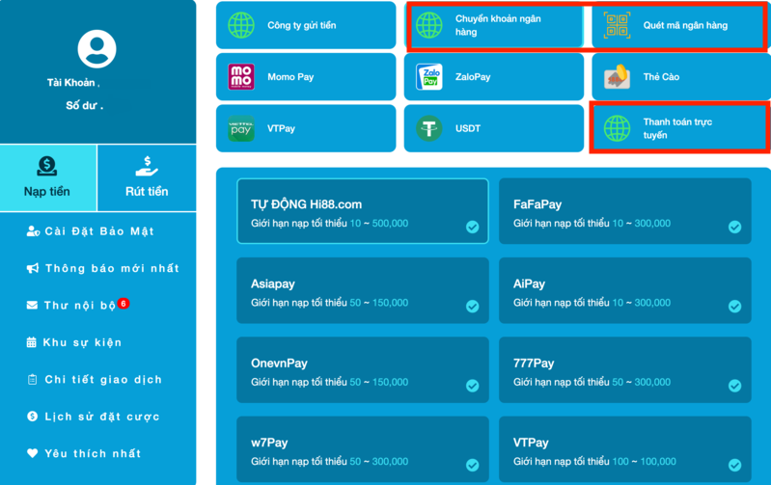Choose the Quét mã ngân hàng payment button
Screen dimensions: 771x485
(x=679, y=25)
